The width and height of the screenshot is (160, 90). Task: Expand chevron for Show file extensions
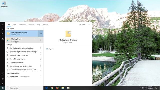click(41, 59)
